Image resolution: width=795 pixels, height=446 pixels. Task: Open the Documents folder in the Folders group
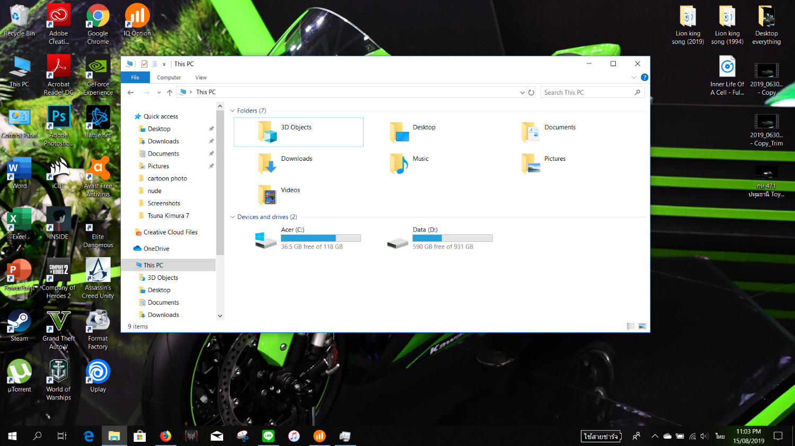point(548,132)
